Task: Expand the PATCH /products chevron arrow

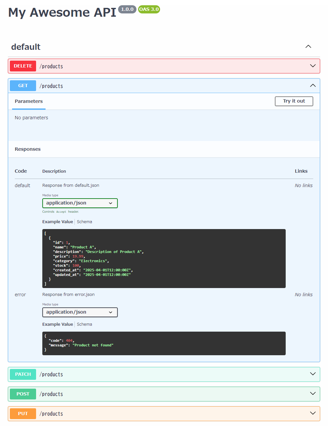Action: pos(313,374)
